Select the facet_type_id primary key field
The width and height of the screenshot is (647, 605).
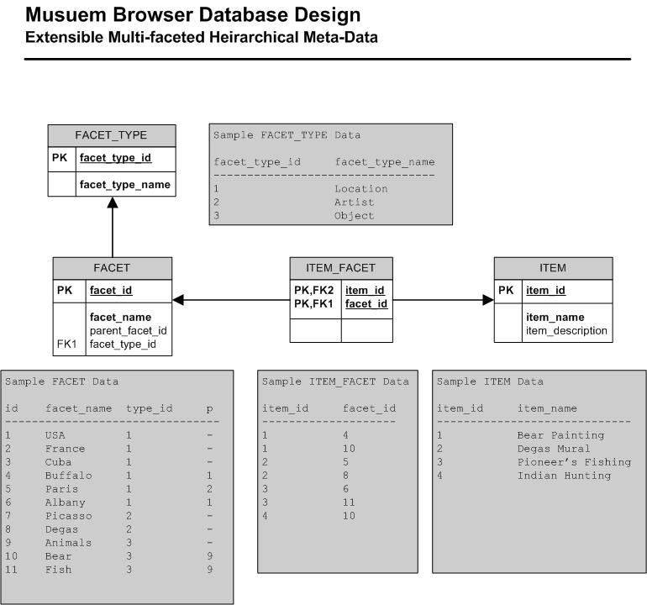pyautogui.click(x=115, y=157)
